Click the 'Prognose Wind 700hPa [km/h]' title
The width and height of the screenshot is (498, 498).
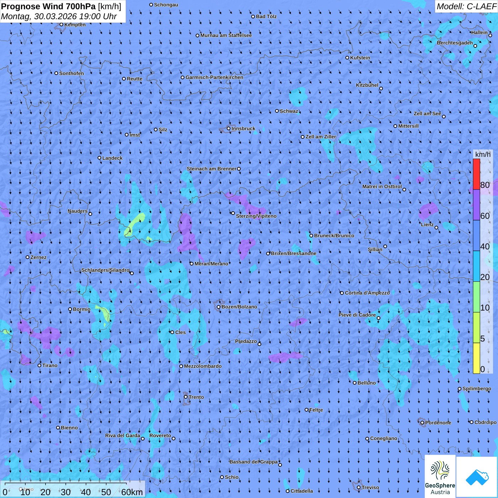pyautogui.click(x=61, y=6)
